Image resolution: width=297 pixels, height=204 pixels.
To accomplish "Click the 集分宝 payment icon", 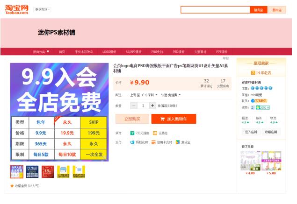I will coord(178,142).
